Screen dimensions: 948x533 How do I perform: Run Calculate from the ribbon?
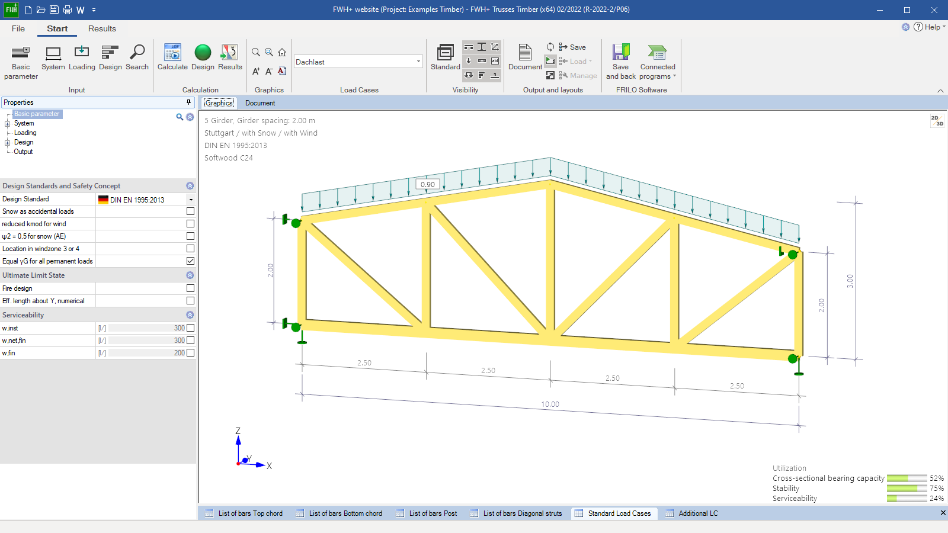coord(172,58)
